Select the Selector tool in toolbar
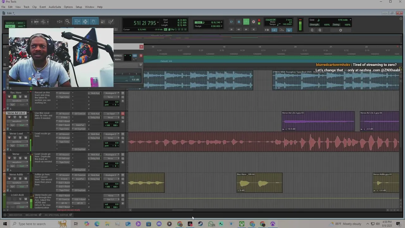 [x=85, y=22]
